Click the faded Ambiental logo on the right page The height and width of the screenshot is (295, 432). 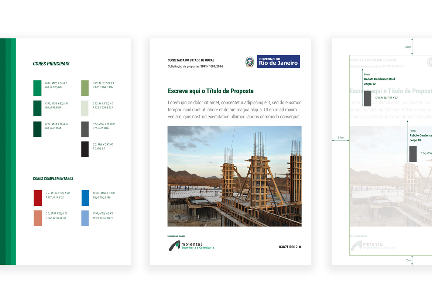[x=373, y=246]
